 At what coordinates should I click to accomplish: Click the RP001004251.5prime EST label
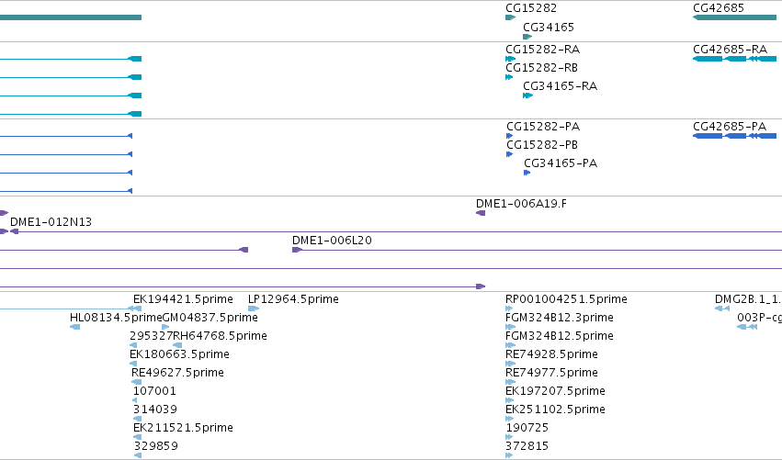pyautogui.click(x=566, y=299)
